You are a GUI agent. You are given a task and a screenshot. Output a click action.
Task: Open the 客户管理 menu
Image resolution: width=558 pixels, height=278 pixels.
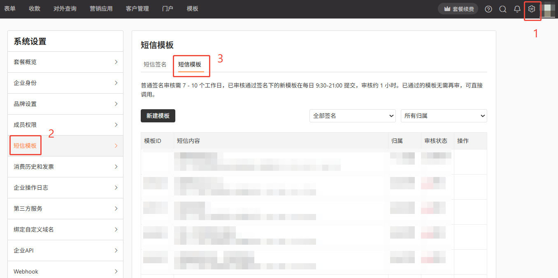[x=137, y=8]
